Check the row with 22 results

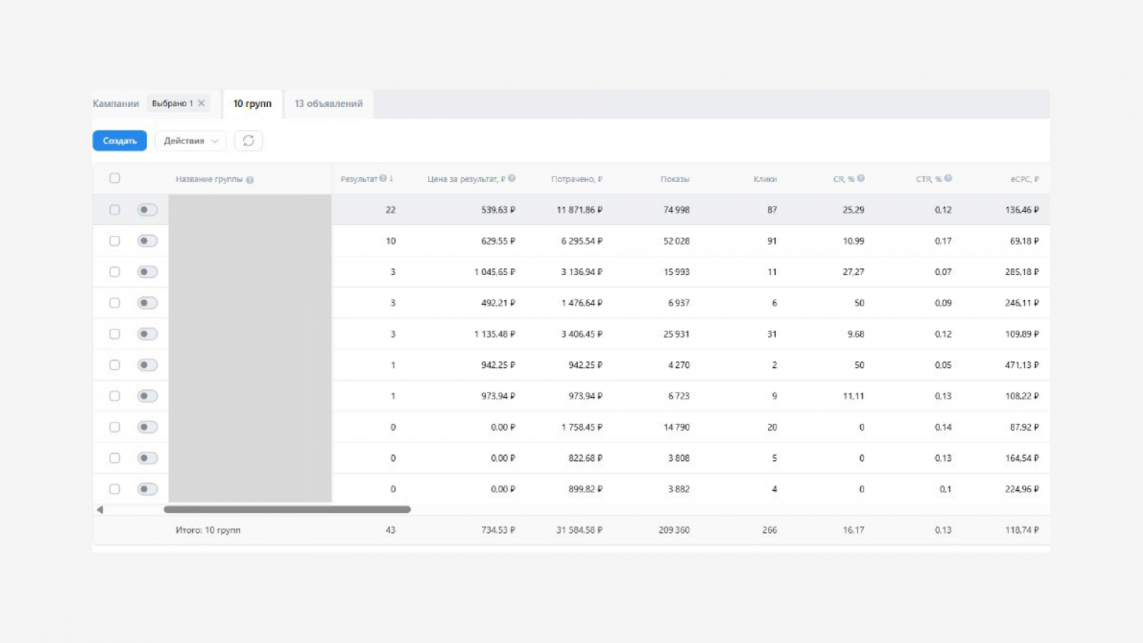coord(114,210)
